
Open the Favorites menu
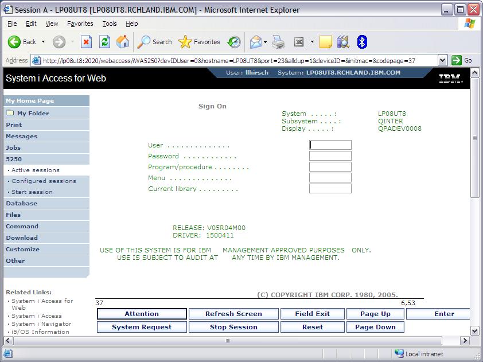click(80, 24)
